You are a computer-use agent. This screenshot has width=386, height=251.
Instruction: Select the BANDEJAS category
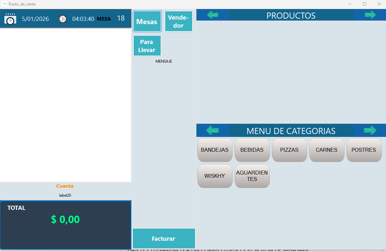pyautogui.click(x=215, y=150)
